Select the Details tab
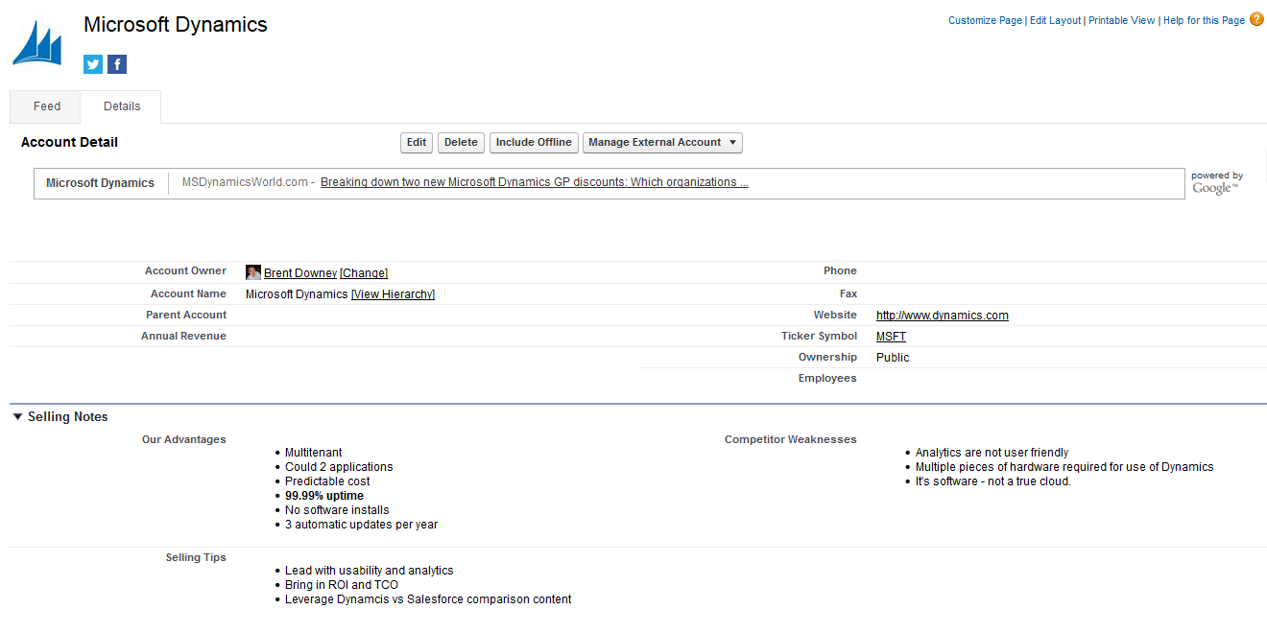Image resolution: width=1267 pixels, height=633 pixels. tap(120, 105)
